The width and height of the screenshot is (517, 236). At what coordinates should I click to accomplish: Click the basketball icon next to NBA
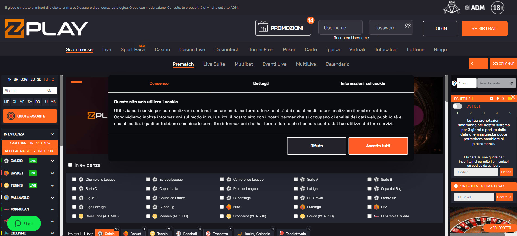pyautogui.click(x=229, y=207)
